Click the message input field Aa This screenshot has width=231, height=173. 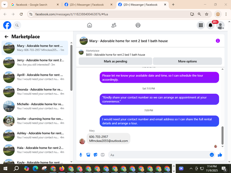158,155
